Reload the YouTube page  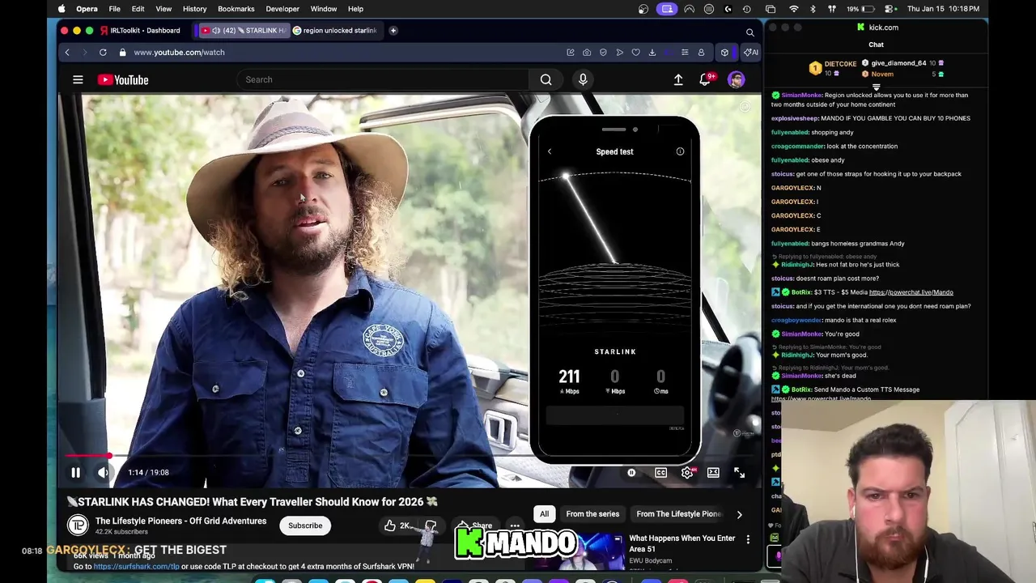pos(103,52)
